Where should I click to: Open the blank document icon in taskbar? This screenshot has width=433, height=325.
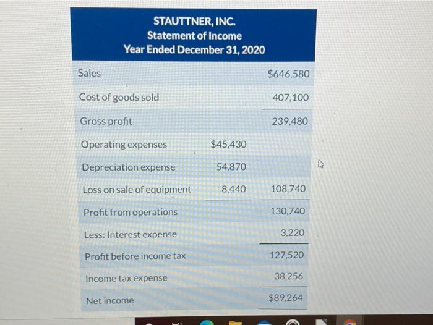tap(321, 322)
